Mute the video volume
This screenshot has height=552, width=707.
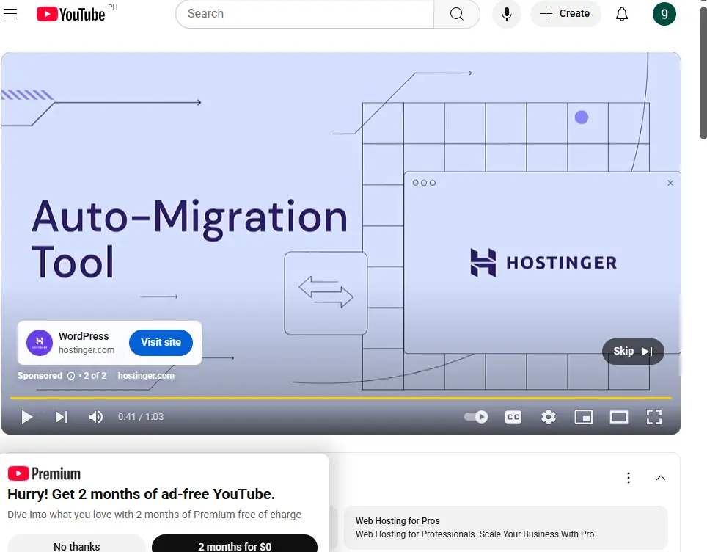[x=95, y=417]
